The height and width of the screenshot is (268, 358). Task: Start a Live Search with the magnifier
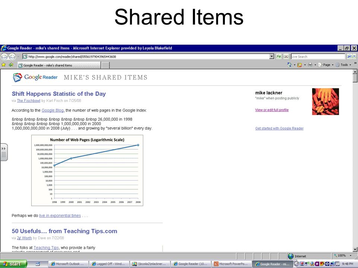pos(349,56)
